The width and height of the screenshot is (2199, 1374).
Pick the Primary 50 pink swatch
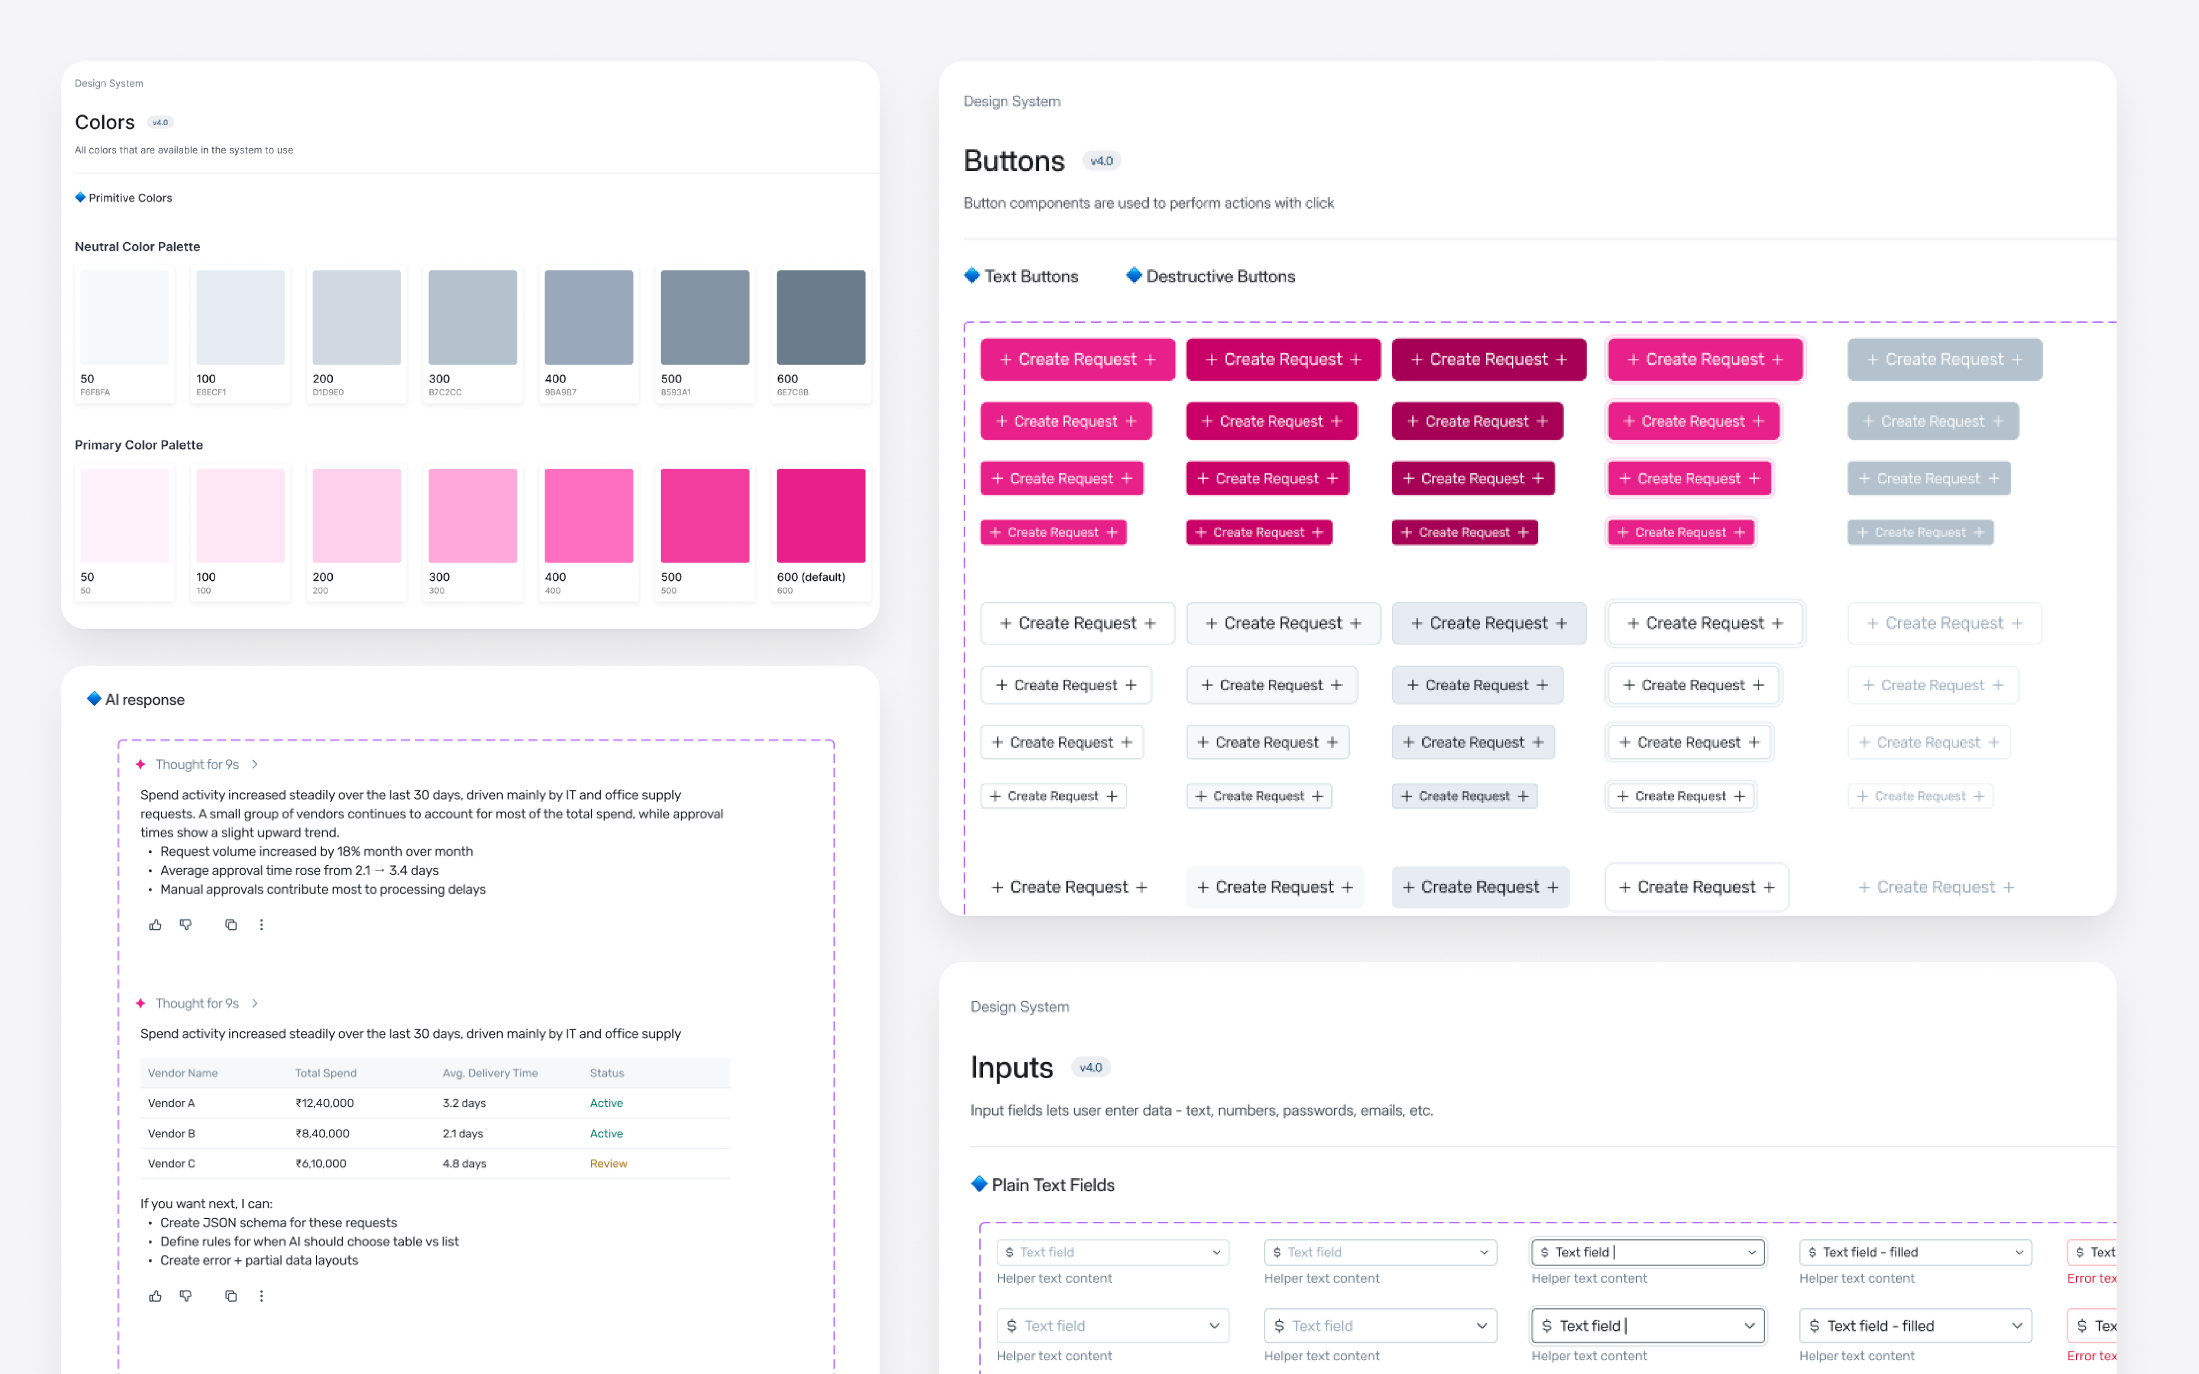125,515
